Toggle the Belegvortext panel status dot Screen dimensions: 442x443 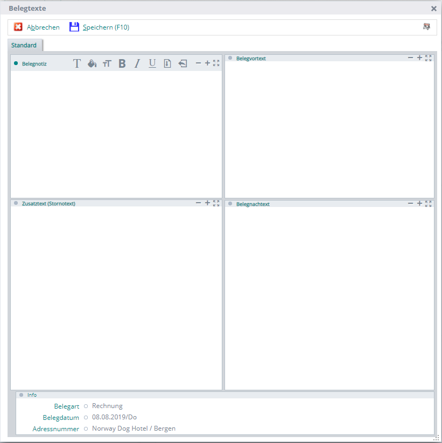tap(230, 58)
